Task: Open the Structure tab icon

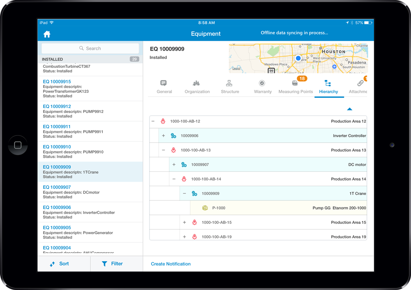Action: pyautogui.click(x=229, y=83)
